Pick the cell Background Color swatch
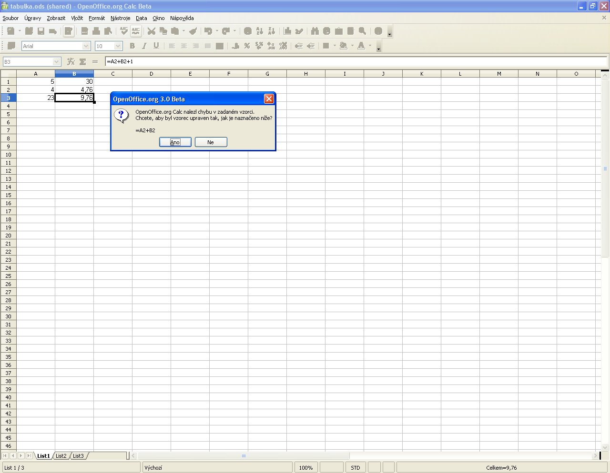 pos(344,46)
